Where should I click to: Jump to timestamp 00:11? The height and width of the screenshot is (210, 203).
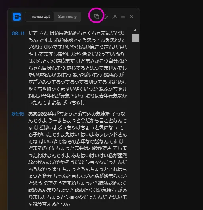coord(18,33)
